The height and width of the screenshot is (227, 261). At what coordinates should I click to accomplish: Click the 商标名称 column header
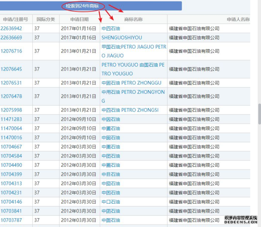pyautogui.click(x=133, y=20)
